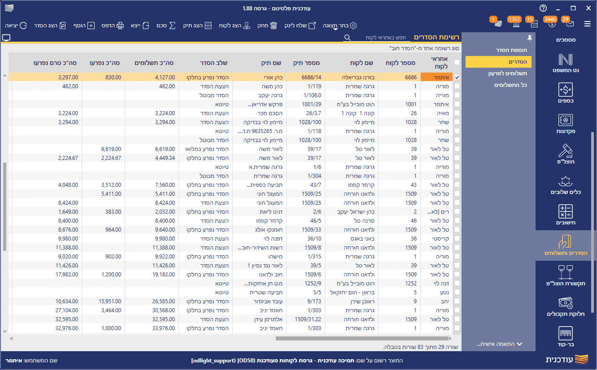The image size is (597, 370).
Task: Open the settings gear in the toolbar
Action: pos(353,26)
